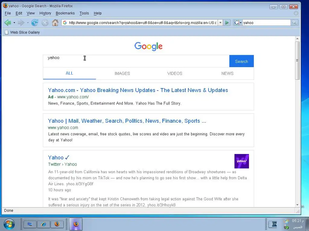Open the Help menu
The width and height of the screenshot is (309, 231).
click(97, 13)
